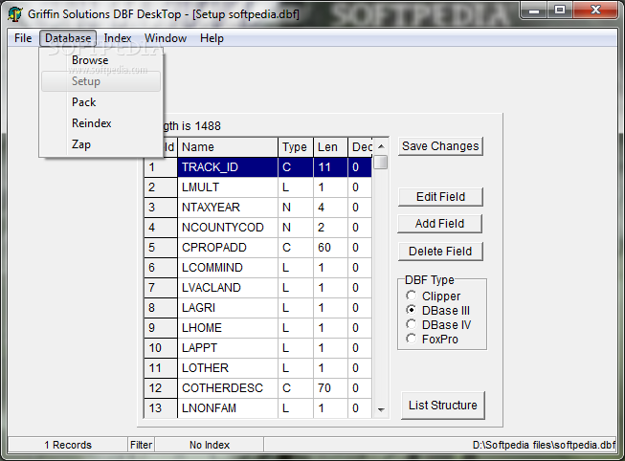
Task: Click the No Index status bar panel
Action: (x=210, y=445)
